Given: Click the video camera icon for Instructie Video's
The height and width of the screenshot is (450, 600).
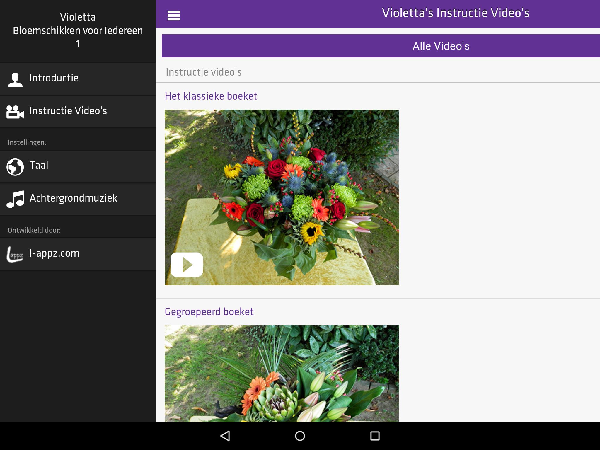Looking at the screenshot, I should (x=15, y=112).
